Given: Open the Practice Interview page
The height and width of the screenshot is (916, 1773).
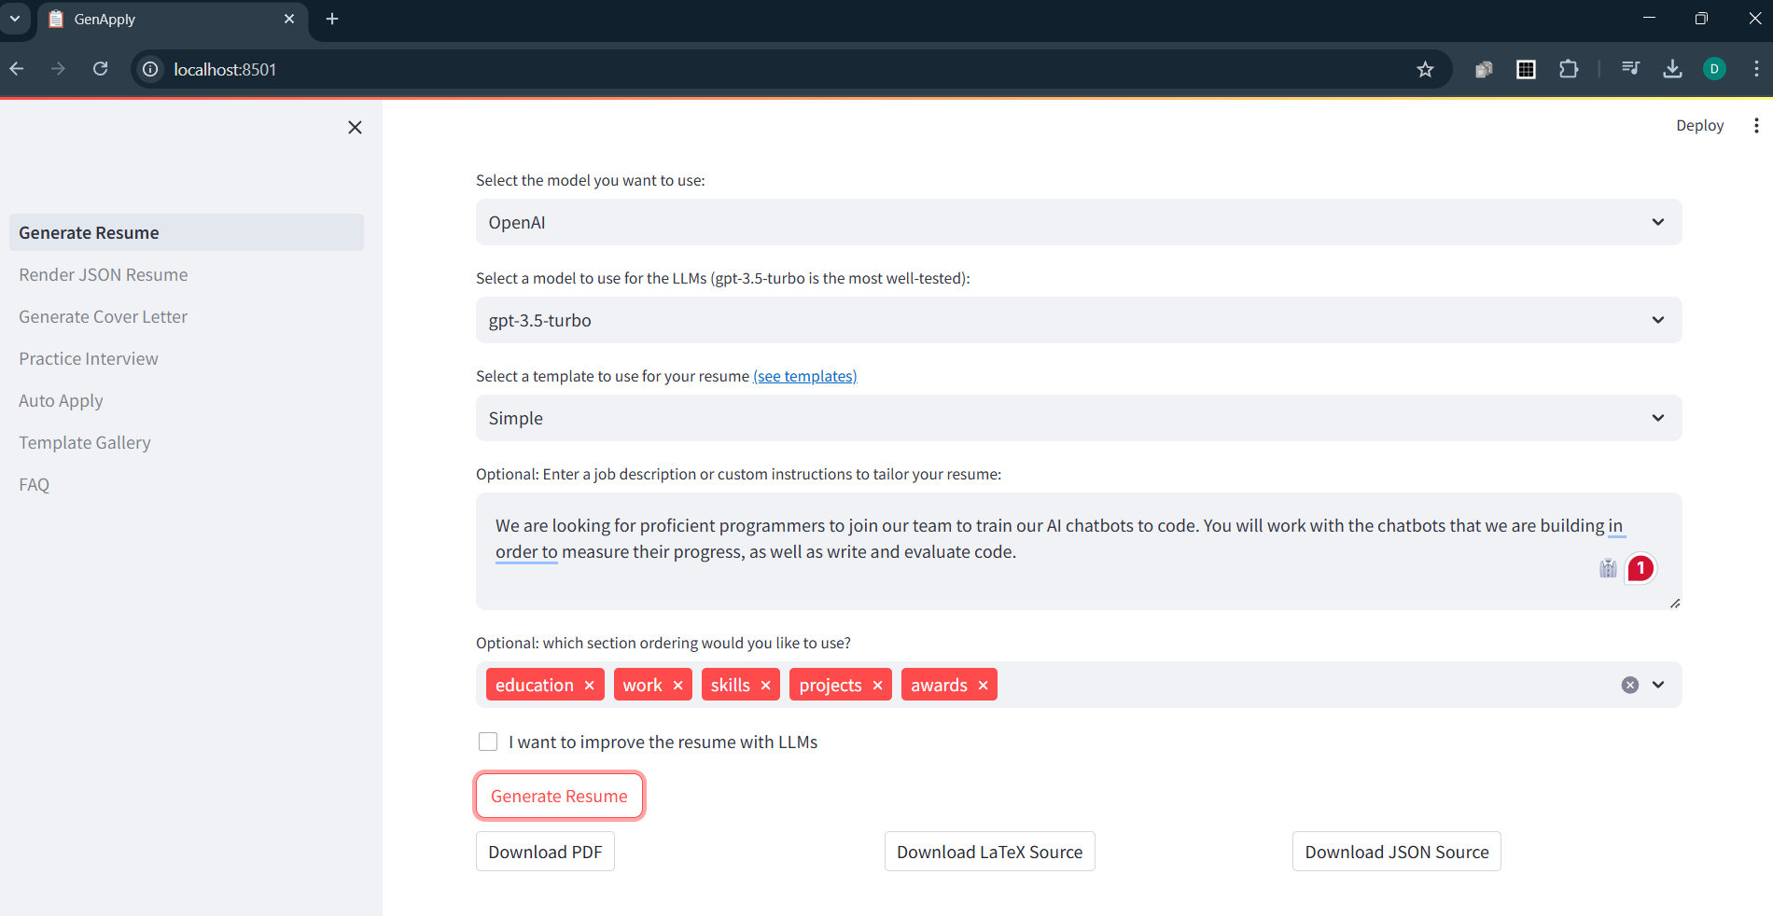Looking at the screenshot, I should pyautogui.click(x=89, y=359).
